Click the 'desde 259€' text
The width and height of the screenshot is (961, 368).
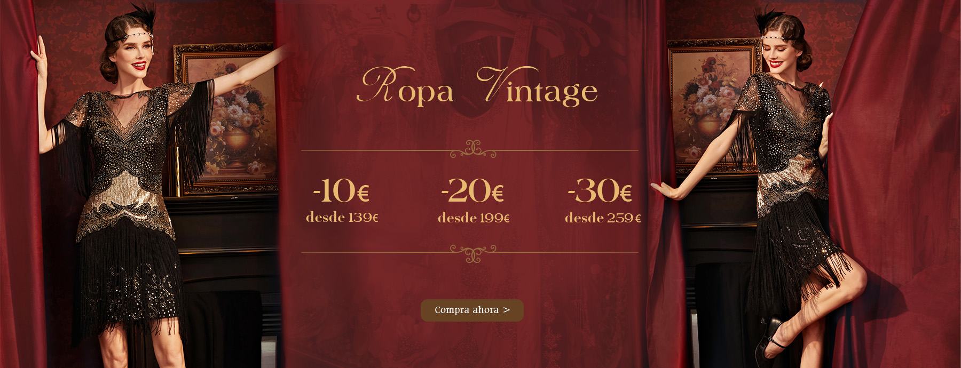click(603, 218)
